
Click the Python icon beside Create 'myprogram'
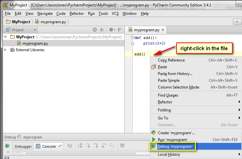pyautogui.click(x=154, y=133)
